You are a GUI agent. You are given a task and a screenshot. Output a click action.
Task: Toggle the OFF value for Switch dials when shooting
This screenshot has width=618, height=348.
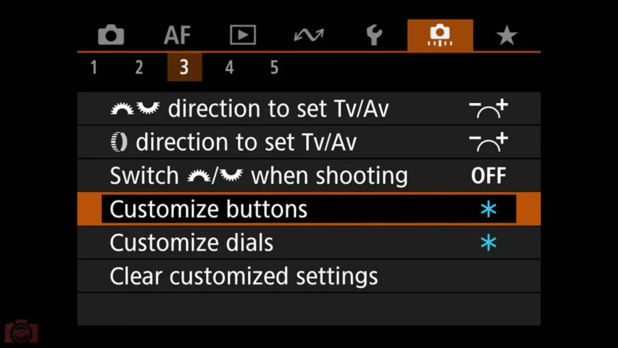pos(488,176)
